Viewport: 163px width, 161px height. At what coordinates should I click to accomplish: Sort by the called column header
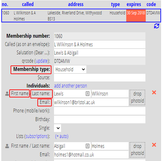28,4
